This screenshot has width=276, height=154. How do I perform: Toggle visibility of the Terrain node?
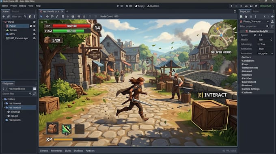point(34,30)
